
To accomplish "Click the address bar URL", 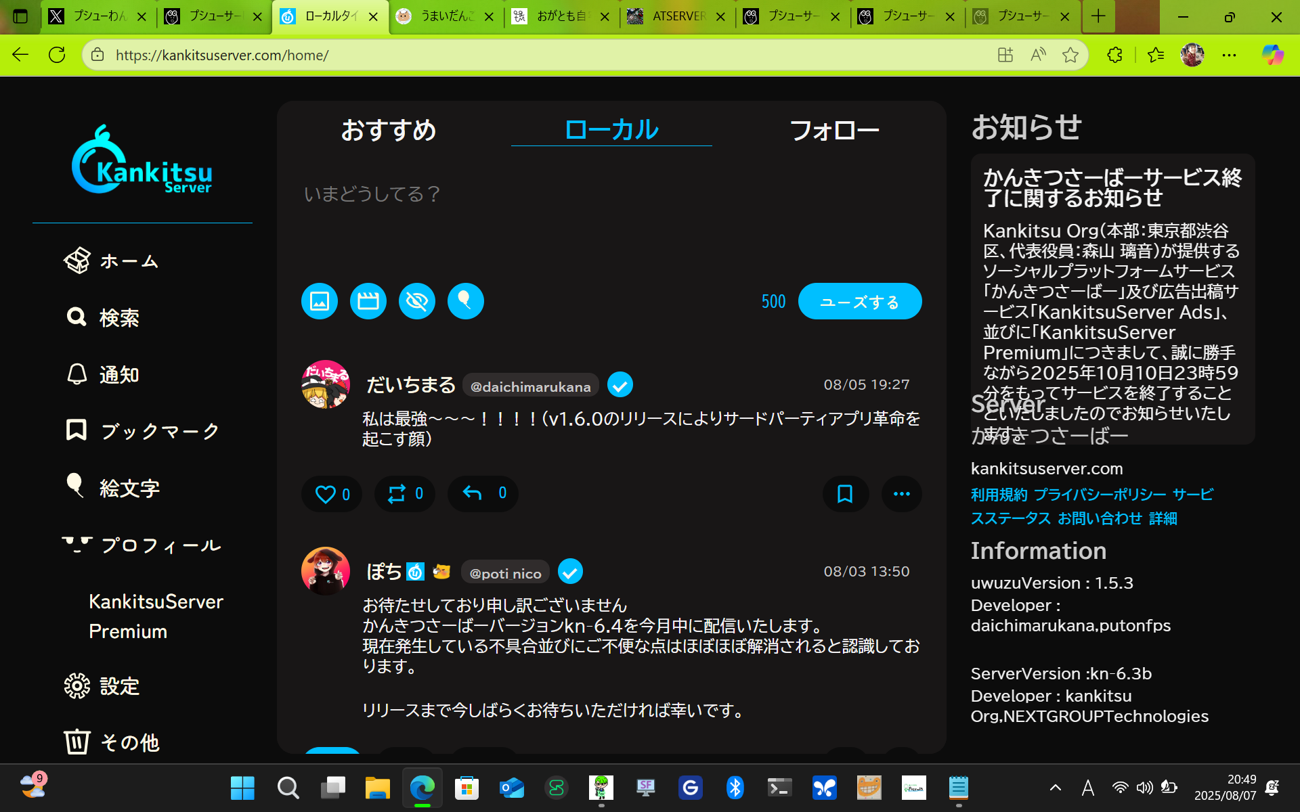I will [x=222, y=55].
